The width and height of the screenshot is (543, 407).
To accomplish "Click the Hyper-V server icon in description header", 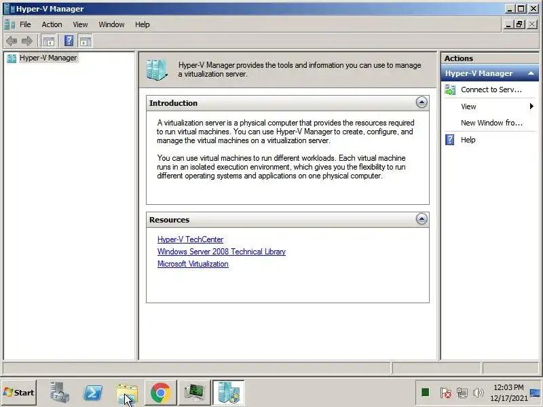I will coord(157,70).
